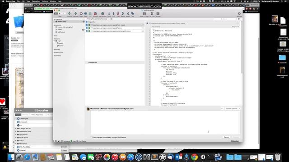Select the Feature branch in sidebar
The height and width of the screenshot is (162, 289).
(x=65, y=27)
